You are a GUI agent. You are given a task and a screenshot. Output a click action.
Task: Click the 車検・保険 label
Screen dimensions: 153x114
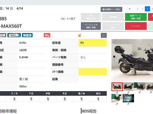click(x=59, y=50)
